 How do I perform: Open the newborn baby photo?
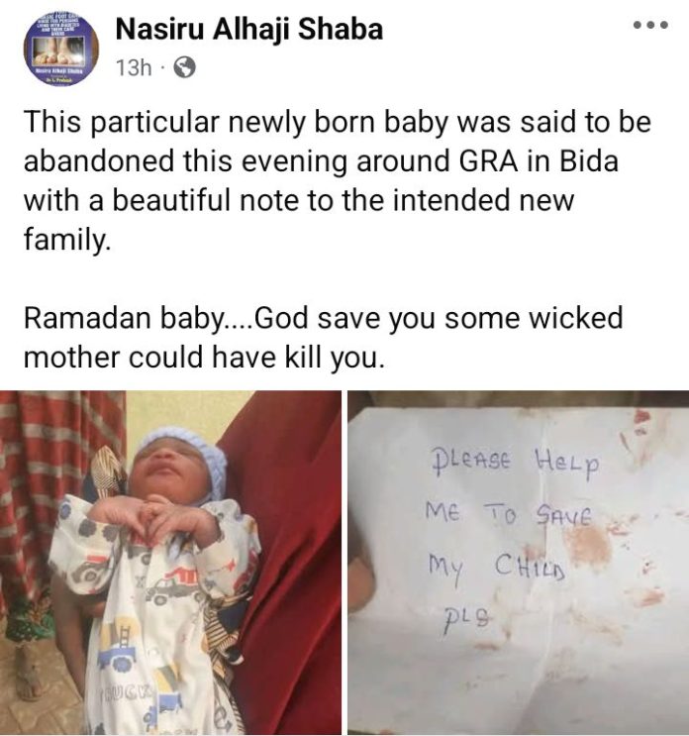pyautogui.click(x=170, y=562)
